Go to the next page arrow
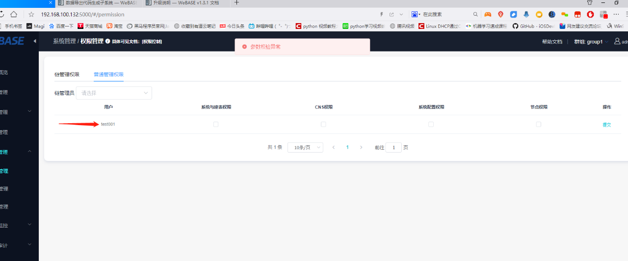Image resolution: width=628 pixels, height=261 pixels. pos(361,147)
